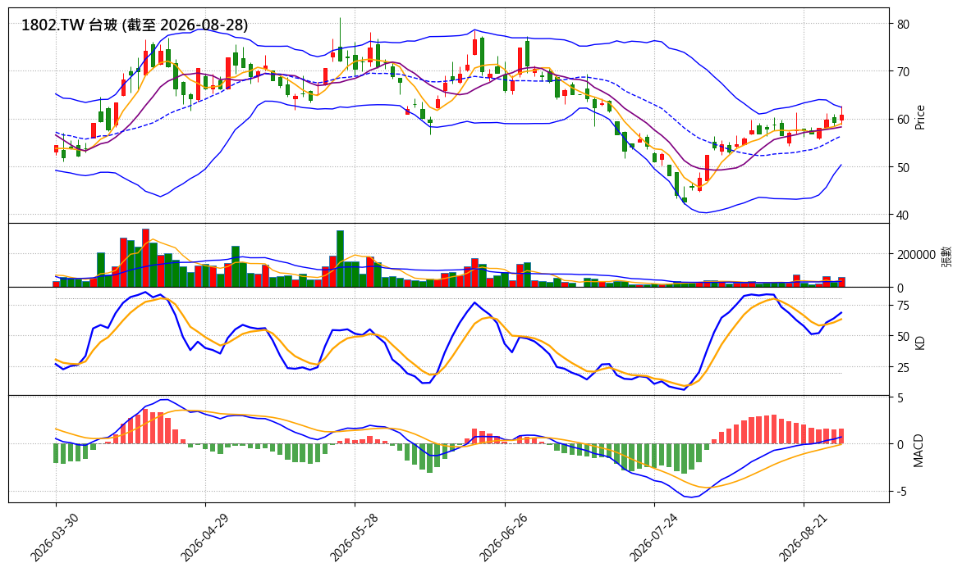This screenshot has width=962, height=572.
Task: Click the KD axis label
Action: click(919, 343)
